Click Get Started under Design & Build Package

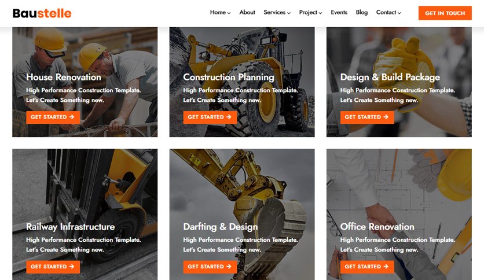click(367, 117)
